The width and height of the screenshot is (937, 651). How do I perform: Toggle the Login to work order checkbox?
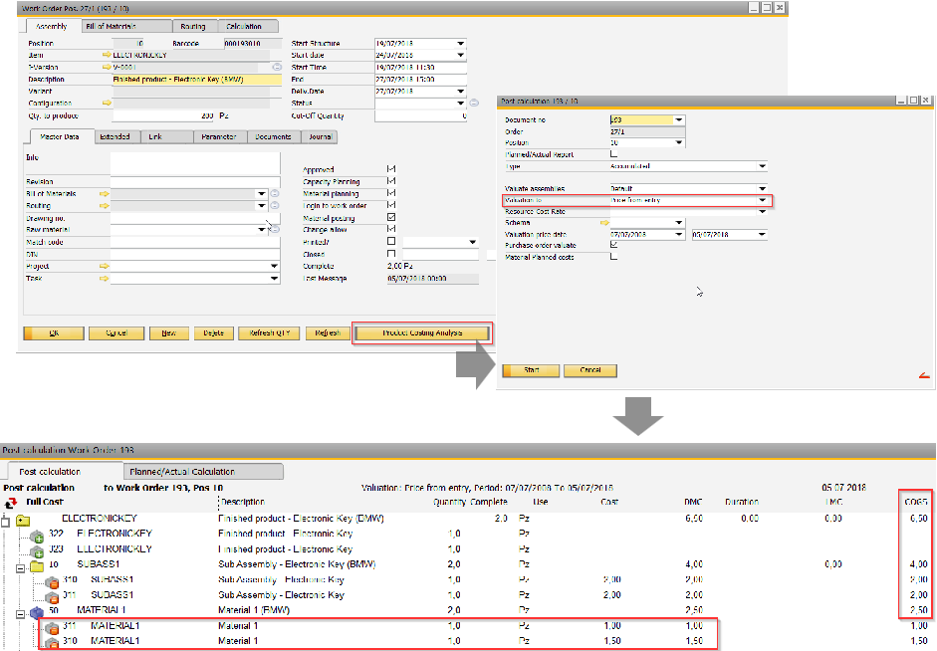(391, 205)
